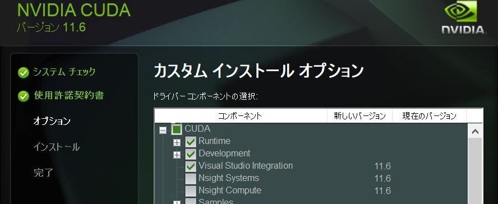Screen dimensions: 498x204
Task: Click the カスタム インストール オプション heading
Action: tap(259, 71)
